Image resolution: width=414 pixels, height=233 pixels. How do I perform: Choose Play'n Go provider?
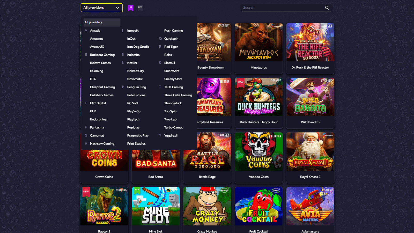(x=134, y=111)
